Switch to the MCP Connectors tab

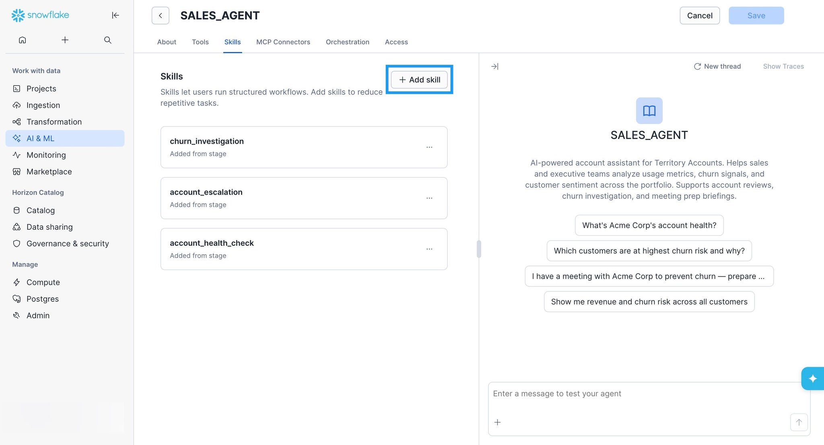(283, 42)
